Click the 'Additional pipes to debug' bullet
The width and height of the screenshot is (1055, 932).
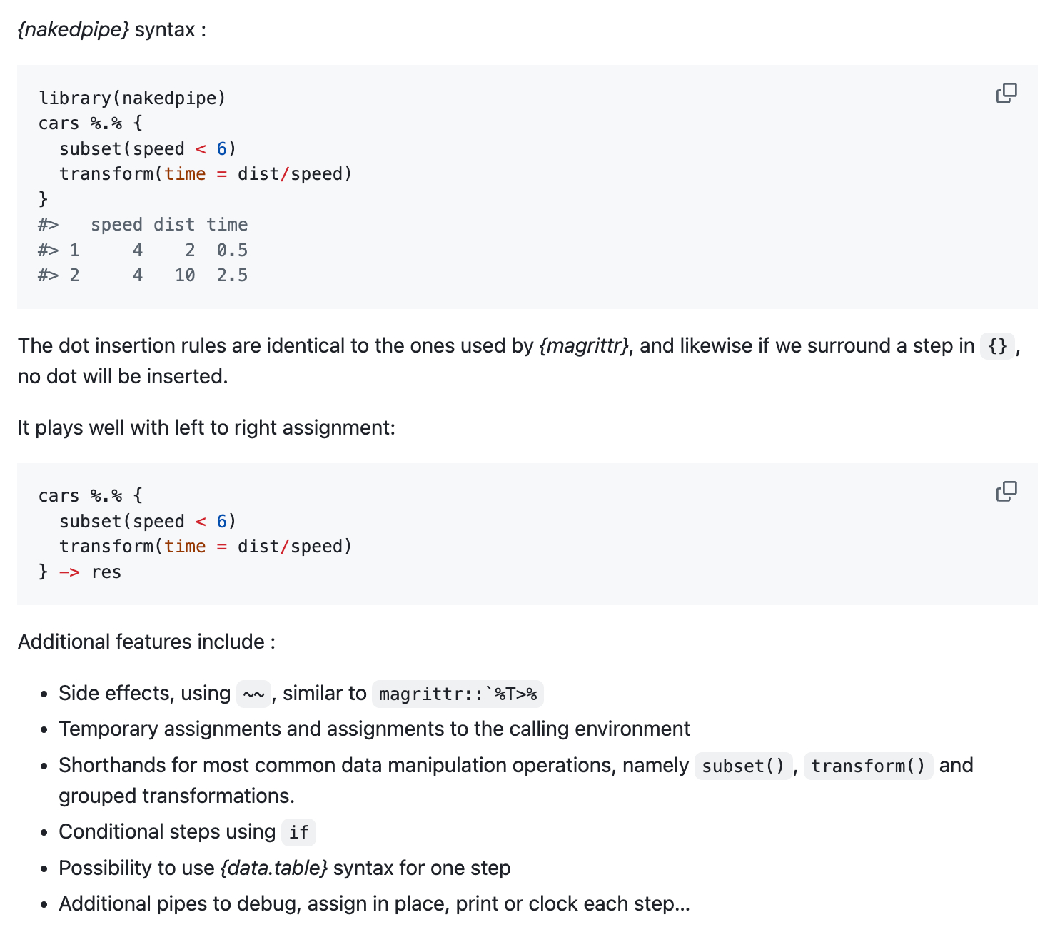tap(374, 903)
